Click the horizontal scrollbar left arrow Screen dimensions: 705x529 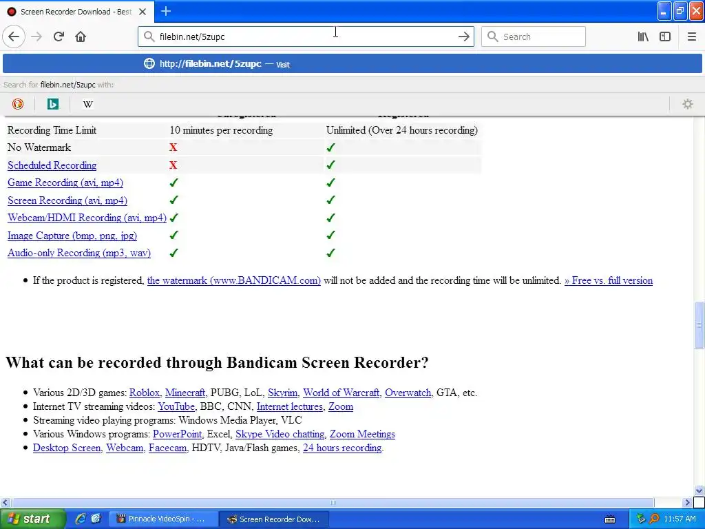[x=5, y=502]
